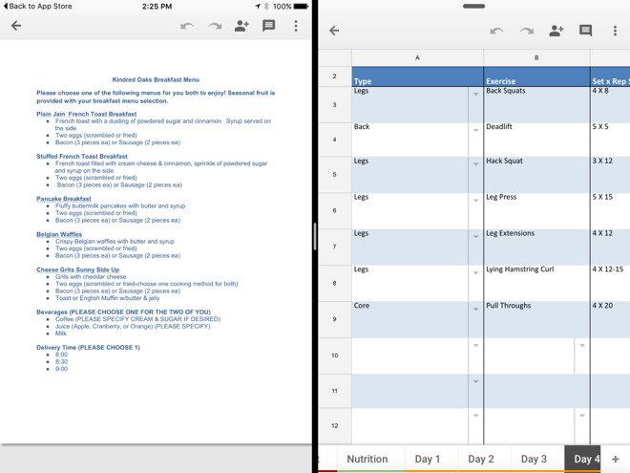The width and height of the screenshot is (630, 473).
Task: Tap the back arrow in Sheets
Action: click(x=334, y=31)
